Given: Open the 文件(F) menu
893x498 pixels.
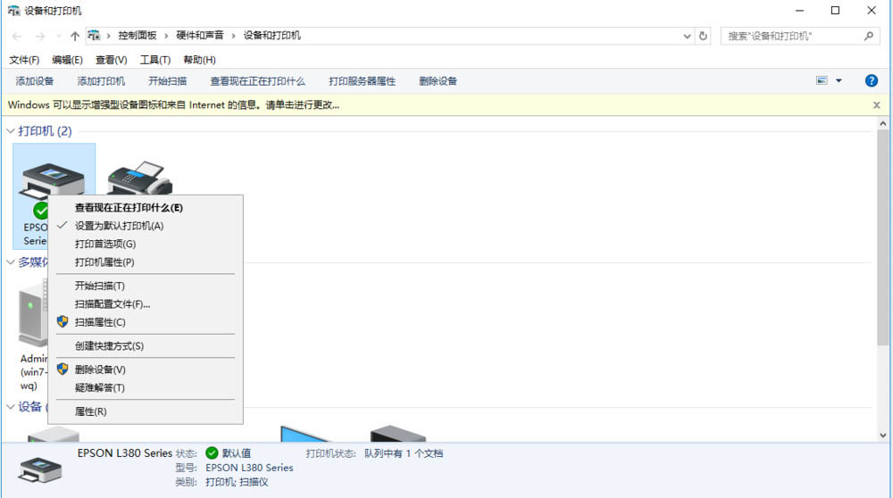Looking at the screenshot, I should (x=24, y=60).
